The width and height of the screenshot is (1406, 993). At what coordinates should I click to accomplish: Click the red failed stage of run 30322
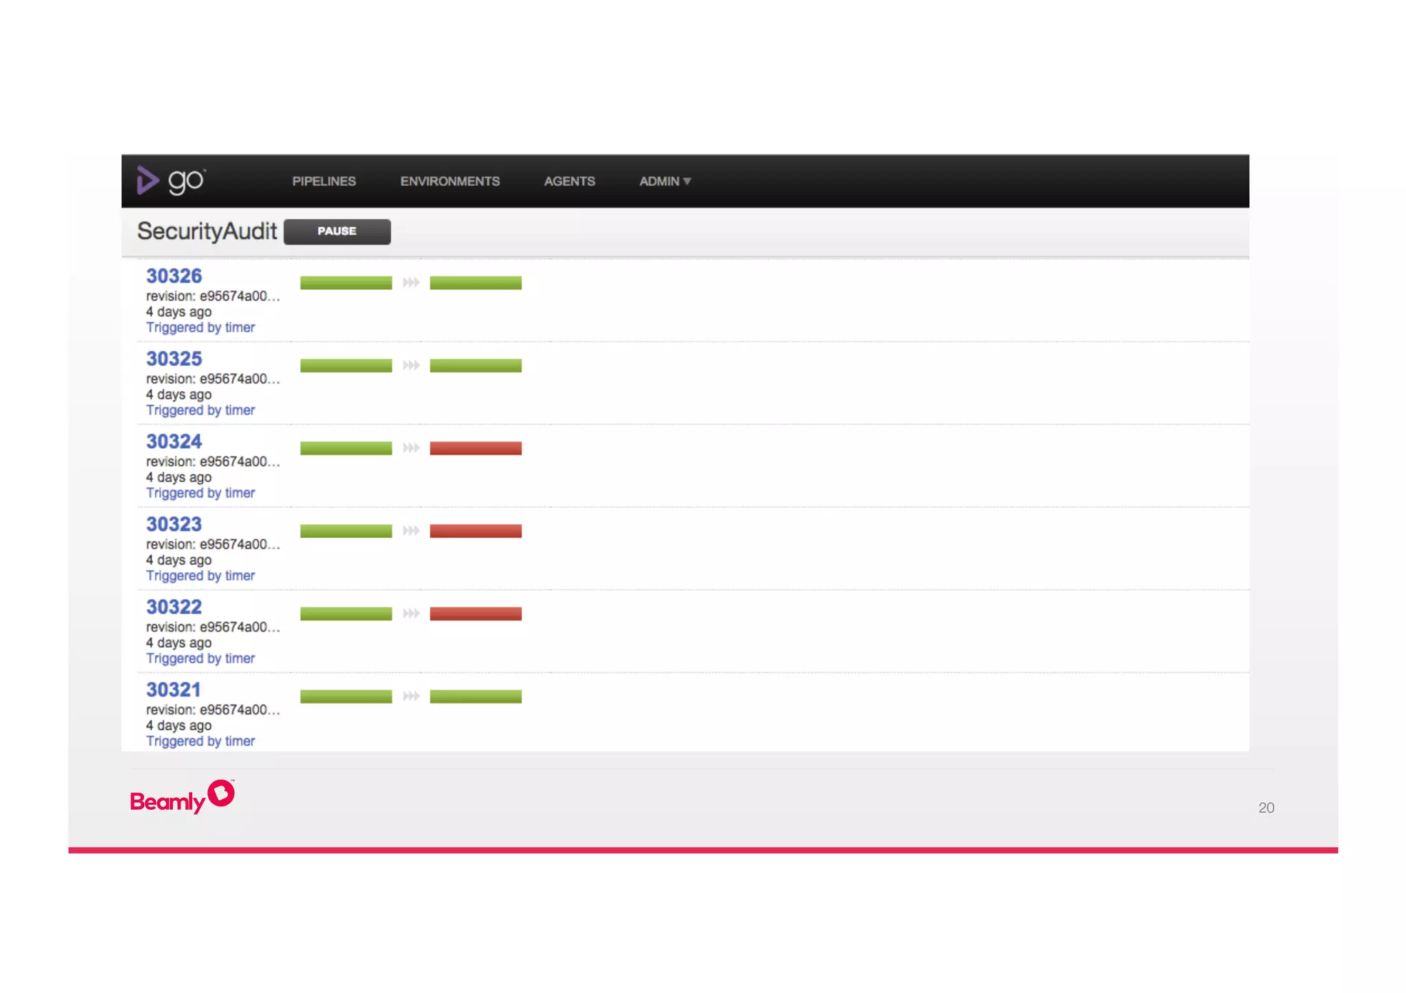pos(476,614)
